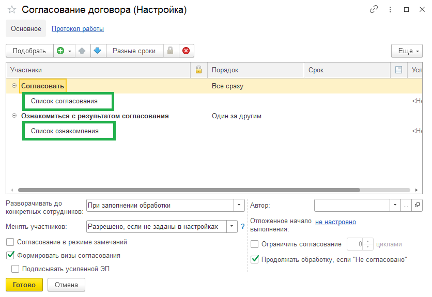The height and width of the screenshot is (297, 432).
Task: Add the form to favorites with star icon
Action: [12, 10]
